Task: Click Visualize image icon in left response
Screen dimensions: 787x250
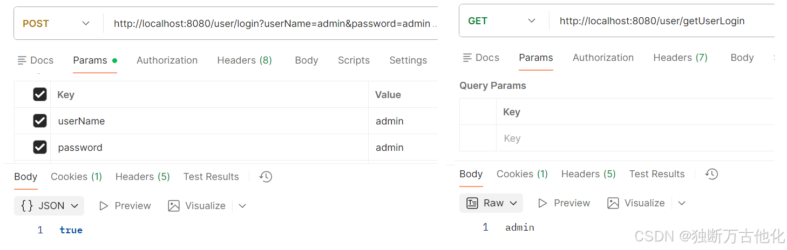Action: 174,206
